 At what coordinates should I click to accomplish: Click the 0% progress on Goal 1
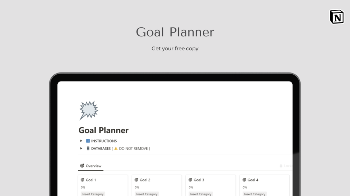(83, 187)
